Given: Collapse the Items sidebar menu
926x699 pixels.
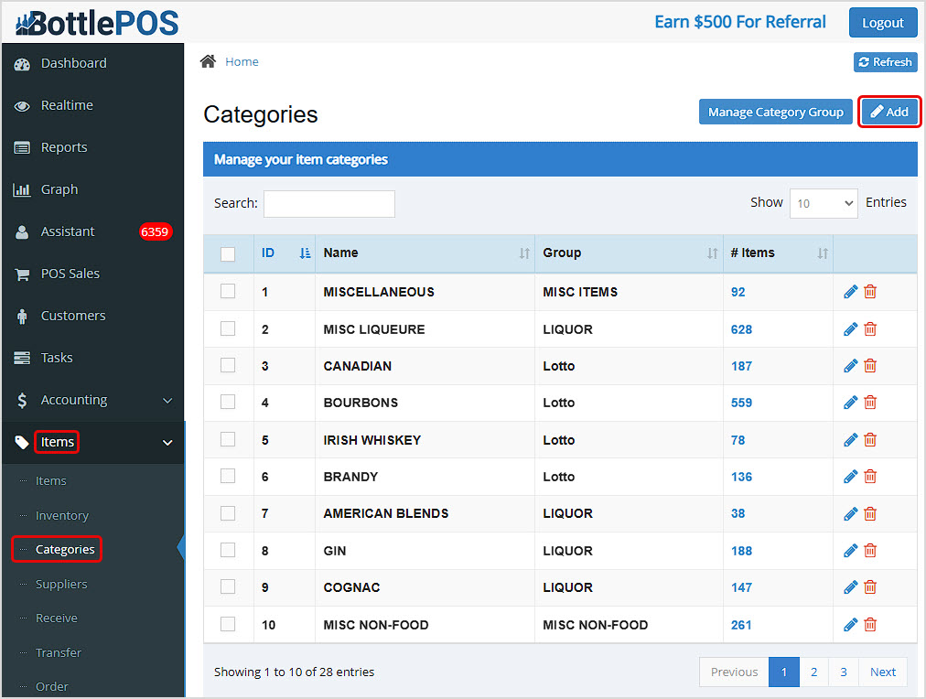Looking at the screenshot, I should 57,442.
